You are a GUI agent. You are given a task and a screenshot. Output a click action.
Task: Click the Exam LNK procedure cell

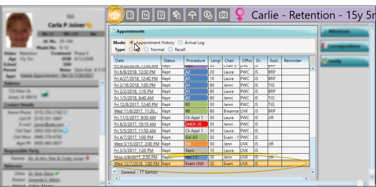tap(196, 164)
